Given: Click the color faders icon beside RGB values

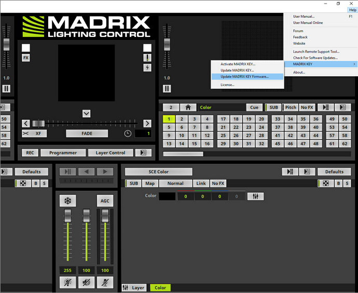Looking at the screenshot, I should coord(255,196).
